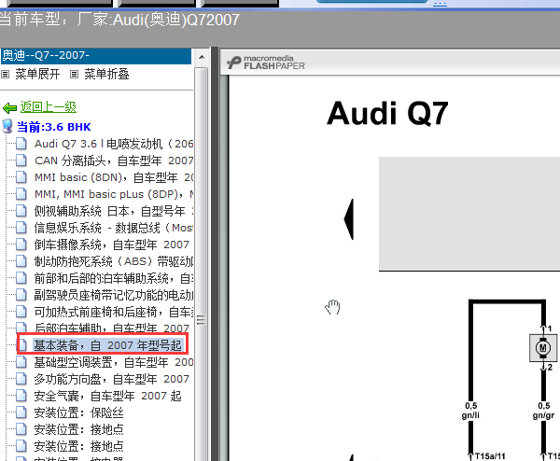This screenshot has width=560, height=461.
Task: Click page icon for MMI basic pLus (8DP)
Action: pyautogui.click(x=21, y=194)
